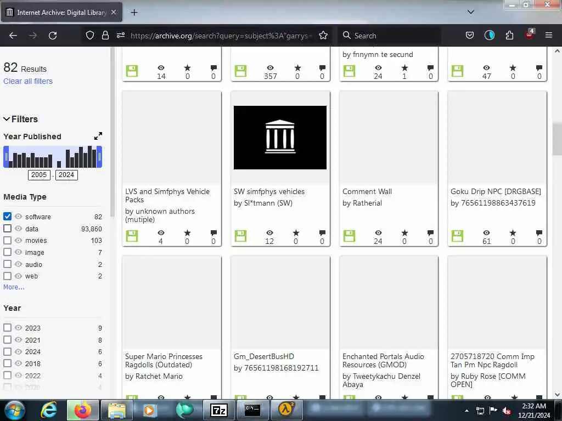562x421 pixels.
Task: Open Half-Life 2 lambda taskbar icon
Action: point(286,409)
